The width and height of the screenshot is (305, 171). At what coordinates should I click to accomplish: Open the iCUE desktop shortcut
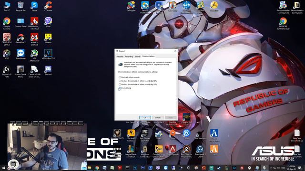click(7, 54)
